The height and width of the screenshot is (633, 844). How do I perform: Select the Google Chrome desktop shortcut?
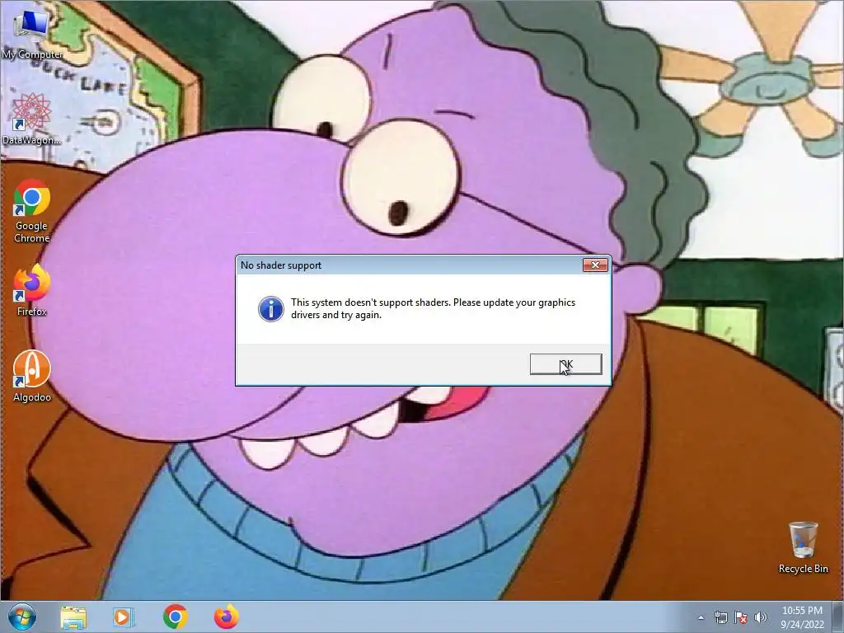pyautogui.click(x=32, y=211)
